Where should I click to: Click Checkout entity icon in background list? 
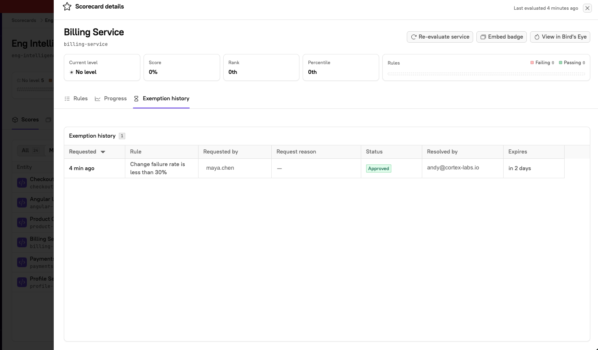click(x=22, y=183)
